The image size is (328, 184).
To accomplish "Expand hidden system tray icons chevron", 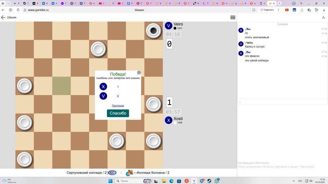I will click(294, 181).
